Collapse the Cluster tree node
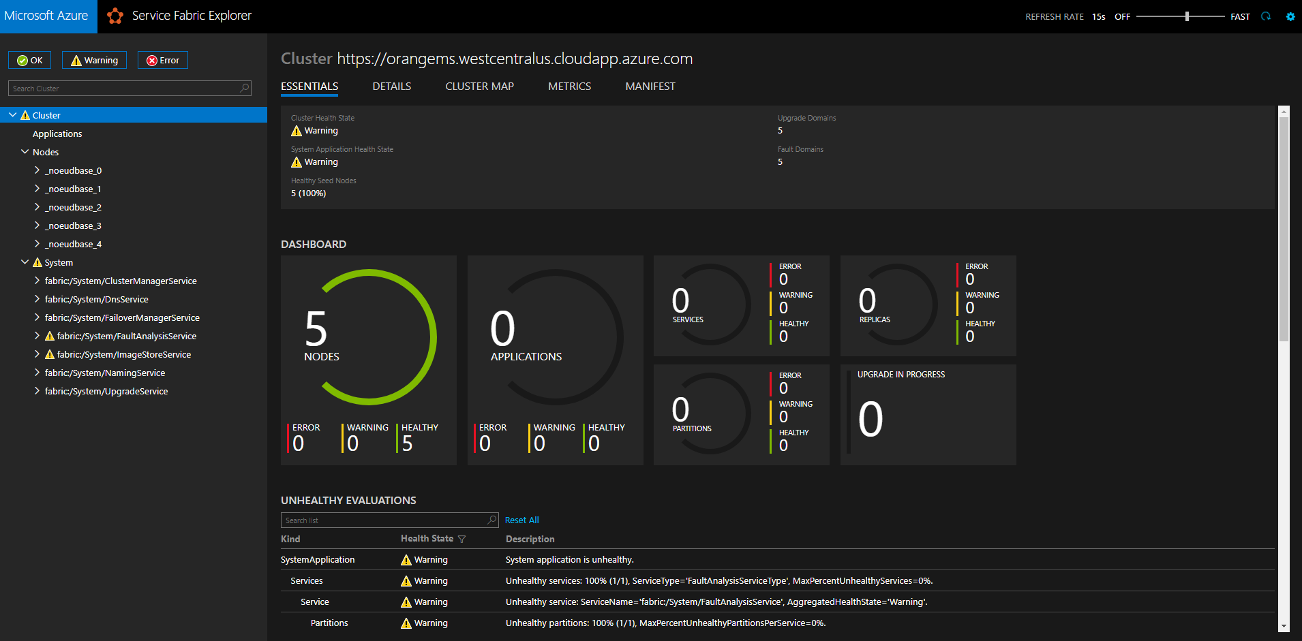Image resolution: width=1302 pixels, height=641 pixels. pyautogui.click(x=13, y=115)
